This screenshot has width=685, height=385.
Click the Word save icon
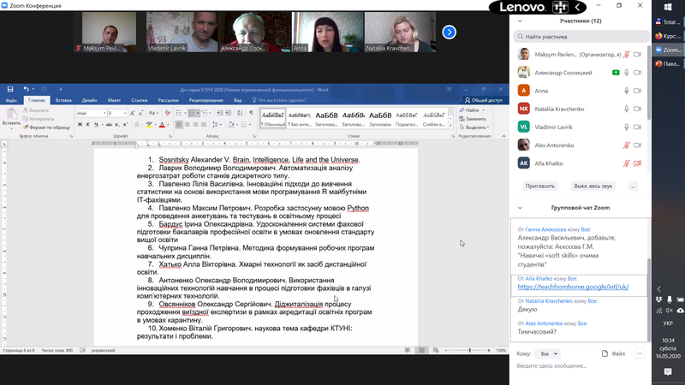click(10, 88)
